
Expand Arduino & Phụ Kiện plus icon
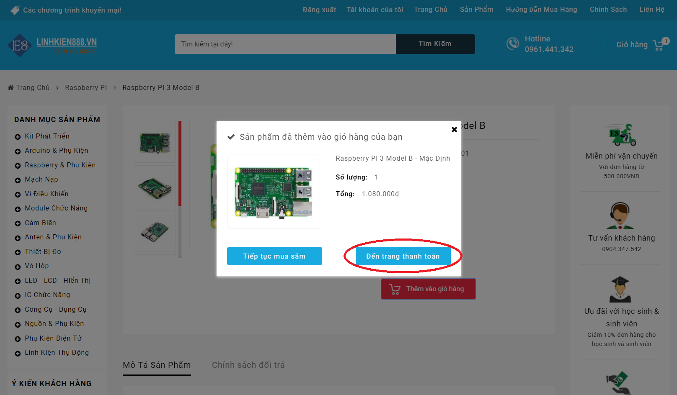click(x=18, y=151)
